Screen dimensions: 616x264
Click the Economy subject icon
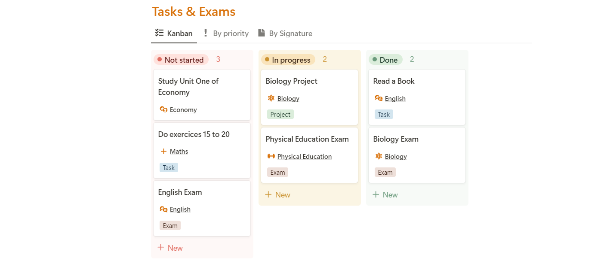163,109
